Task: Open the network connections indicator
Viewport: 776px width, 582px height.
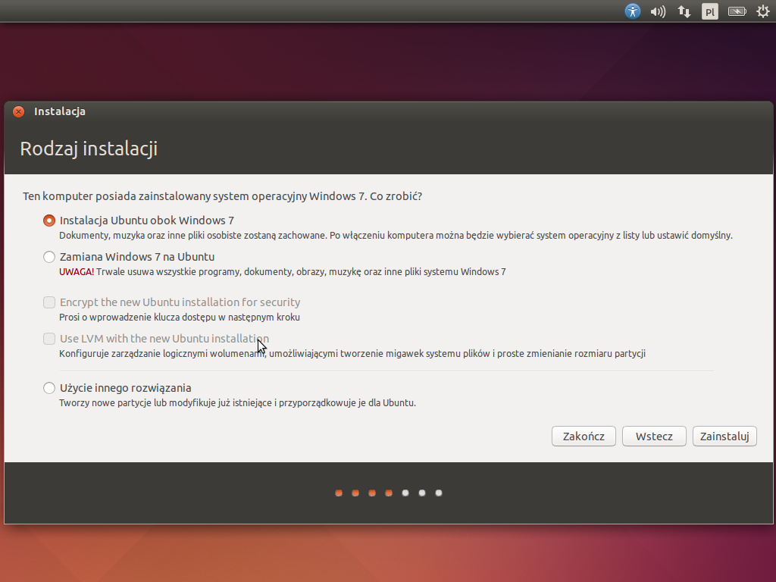Action: click(x=684, y=11)
